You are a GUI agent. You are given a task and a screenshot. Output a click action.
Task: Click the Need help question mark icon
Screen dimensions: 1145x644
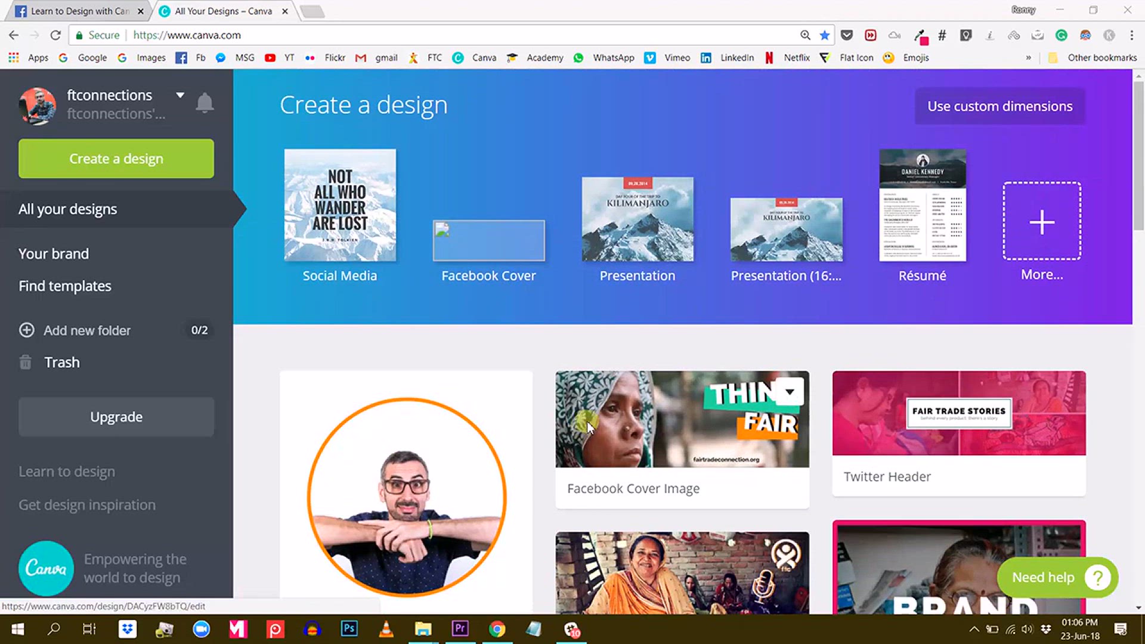[1097, 577]
